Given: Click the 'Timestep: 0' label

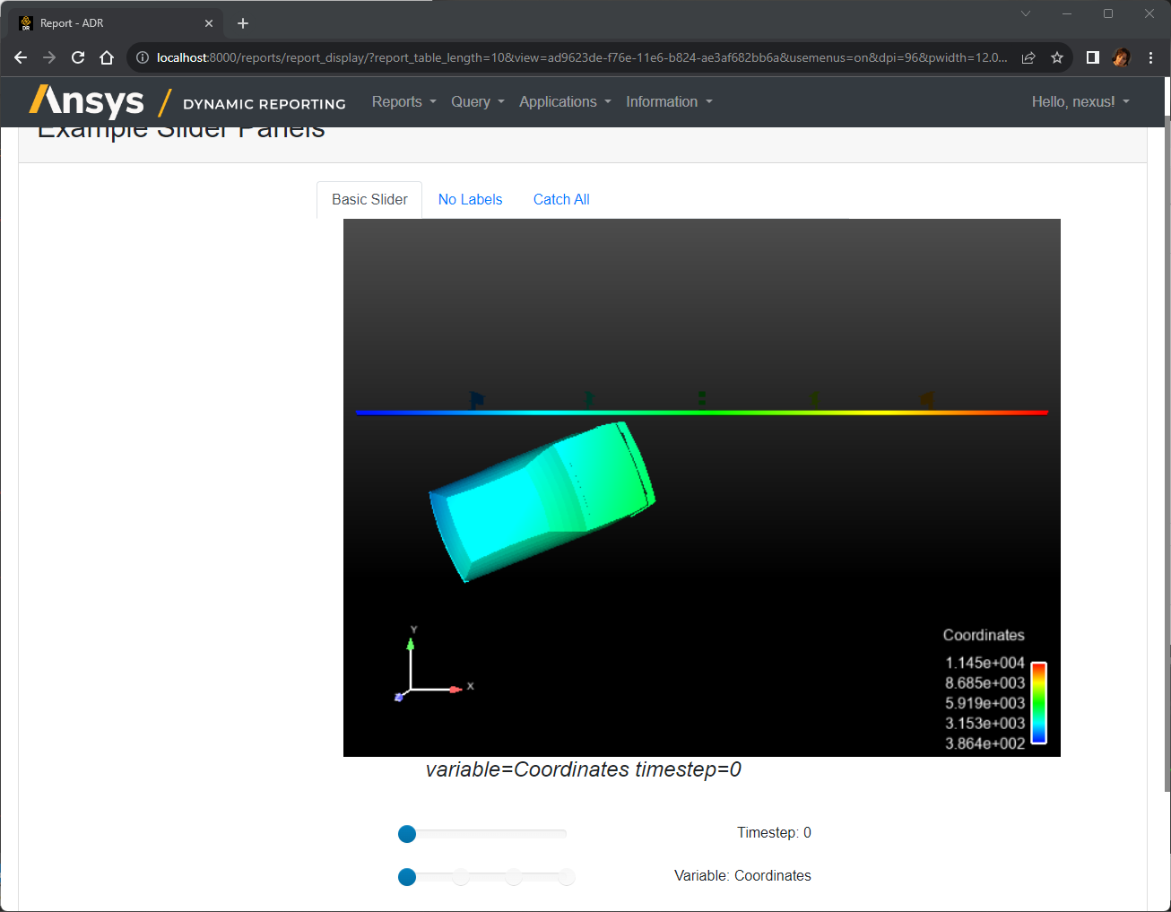Looking at the screenshot, I should (x=774, y=833).
